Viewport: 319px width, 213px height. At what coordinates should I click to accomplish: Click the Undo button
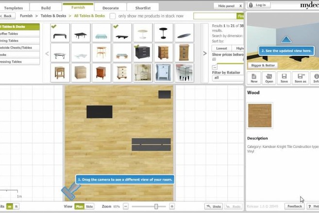[x=214, y=207]
